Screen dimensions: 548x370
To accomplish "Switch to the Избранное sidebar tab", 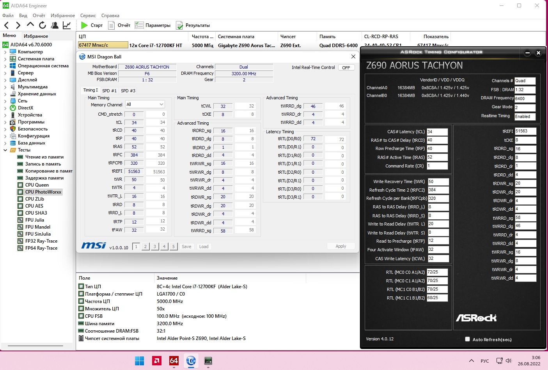I will point(36,36).
